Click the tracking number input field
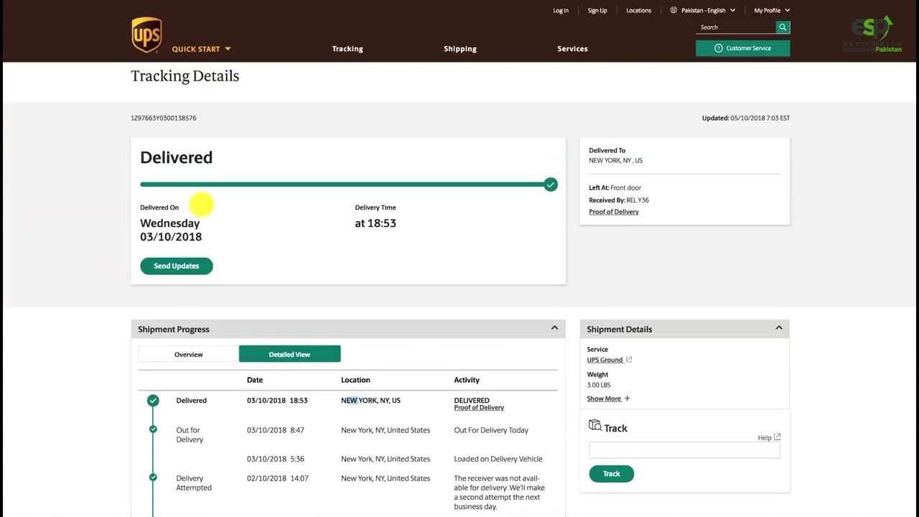 (684, 450)
